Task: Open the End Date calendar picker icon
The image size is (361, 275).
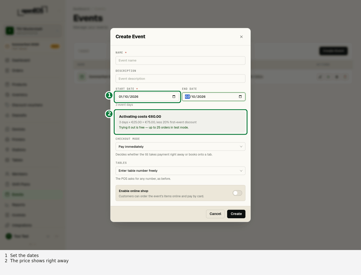Action: 240,97
